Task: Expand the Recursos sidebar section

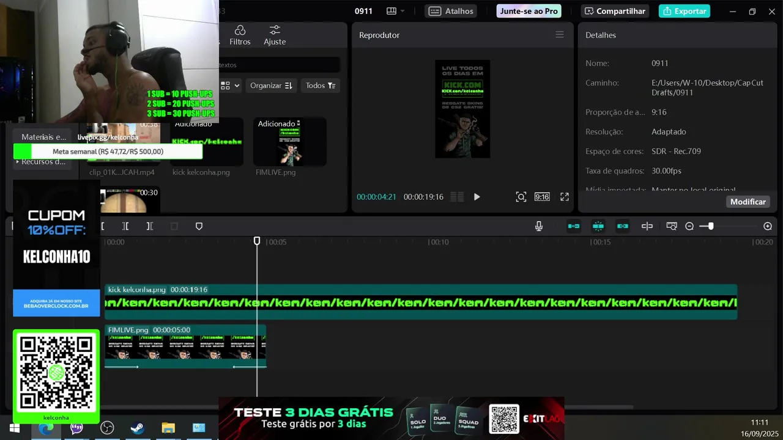Action: click(x=43, y=161)
